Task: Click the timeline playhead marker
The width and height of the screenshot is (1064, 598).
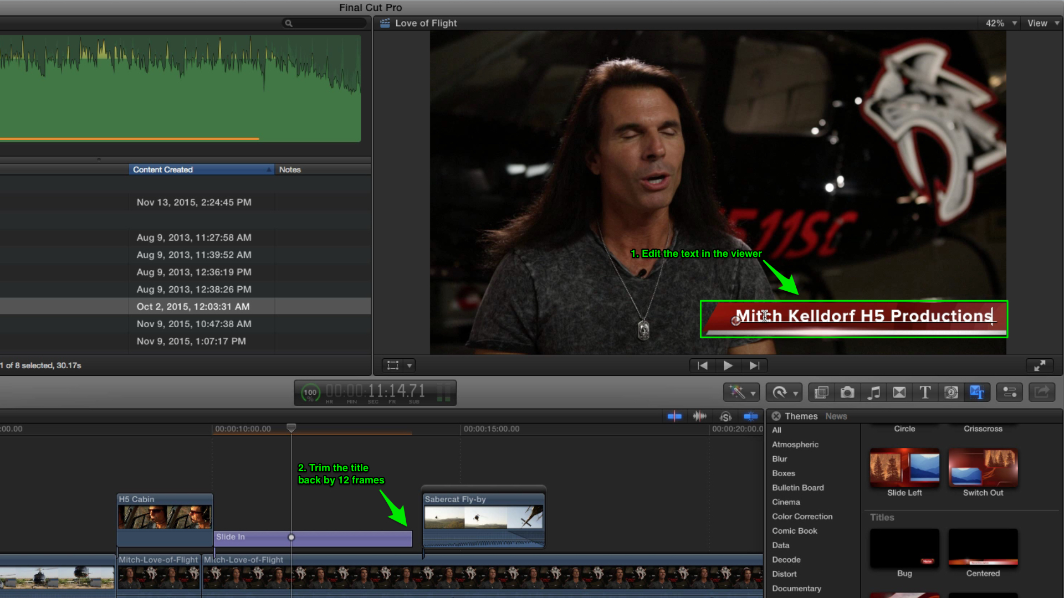Action: [x=291, y=427]
